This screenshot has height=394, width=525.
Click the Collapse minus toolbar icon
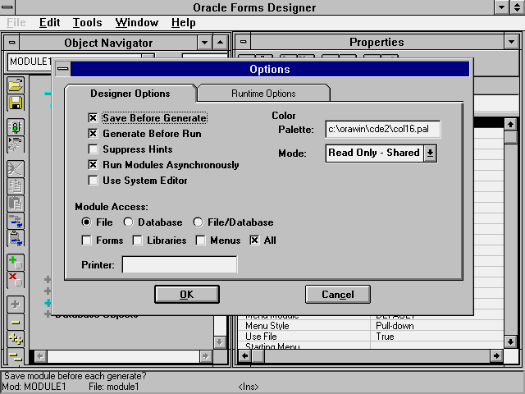(x=16, y=321)
